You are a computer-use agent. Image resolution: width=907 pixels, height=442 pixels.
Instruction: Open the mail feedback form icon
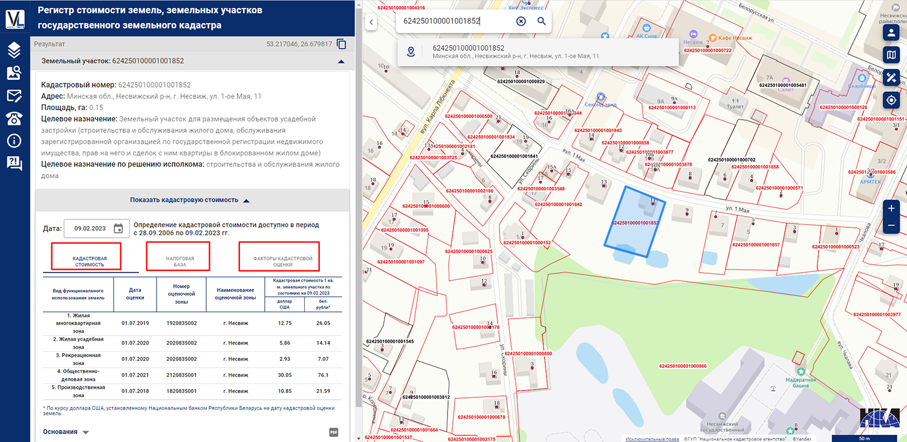pos(15,96)
